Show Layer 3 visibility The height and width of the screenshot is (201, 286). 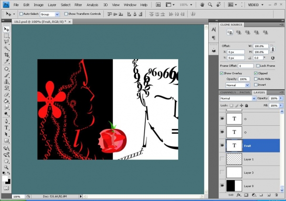pyautogui.click(x=222, y=172)
